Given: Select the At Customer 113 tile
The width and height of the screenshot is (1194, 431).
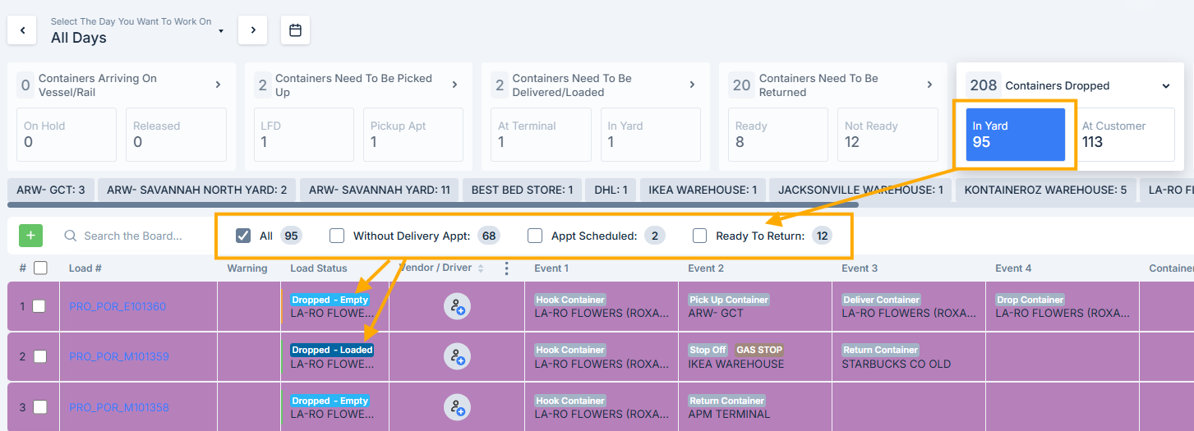Looking at the screenshot, I should 1125,135.
